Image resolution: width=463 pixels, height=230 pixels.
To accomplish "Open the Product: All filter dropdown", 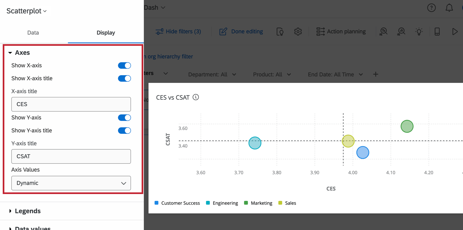I will click(272, 74).
